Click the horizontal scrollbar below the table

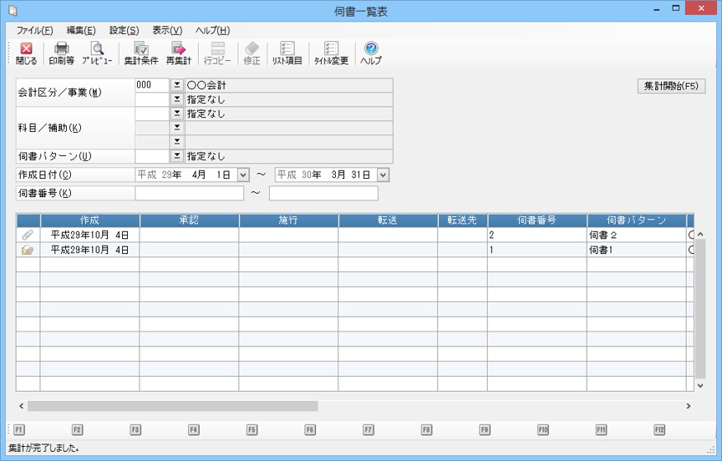point(173,406)
